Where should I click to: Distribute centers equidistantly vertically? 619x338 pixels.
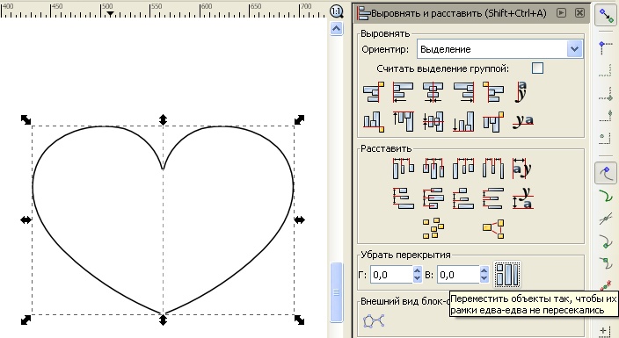point(433,198)
